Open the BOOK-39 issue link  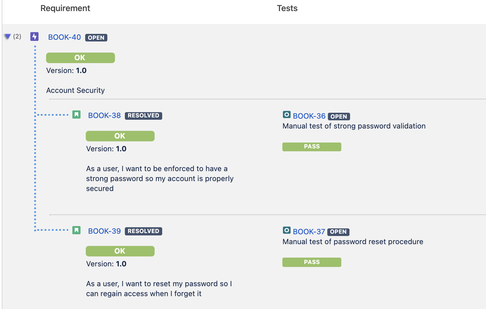[104, 231]
